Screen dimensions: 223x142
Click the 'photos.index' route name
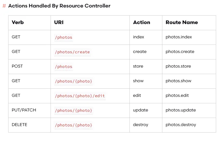pos(179,37)
